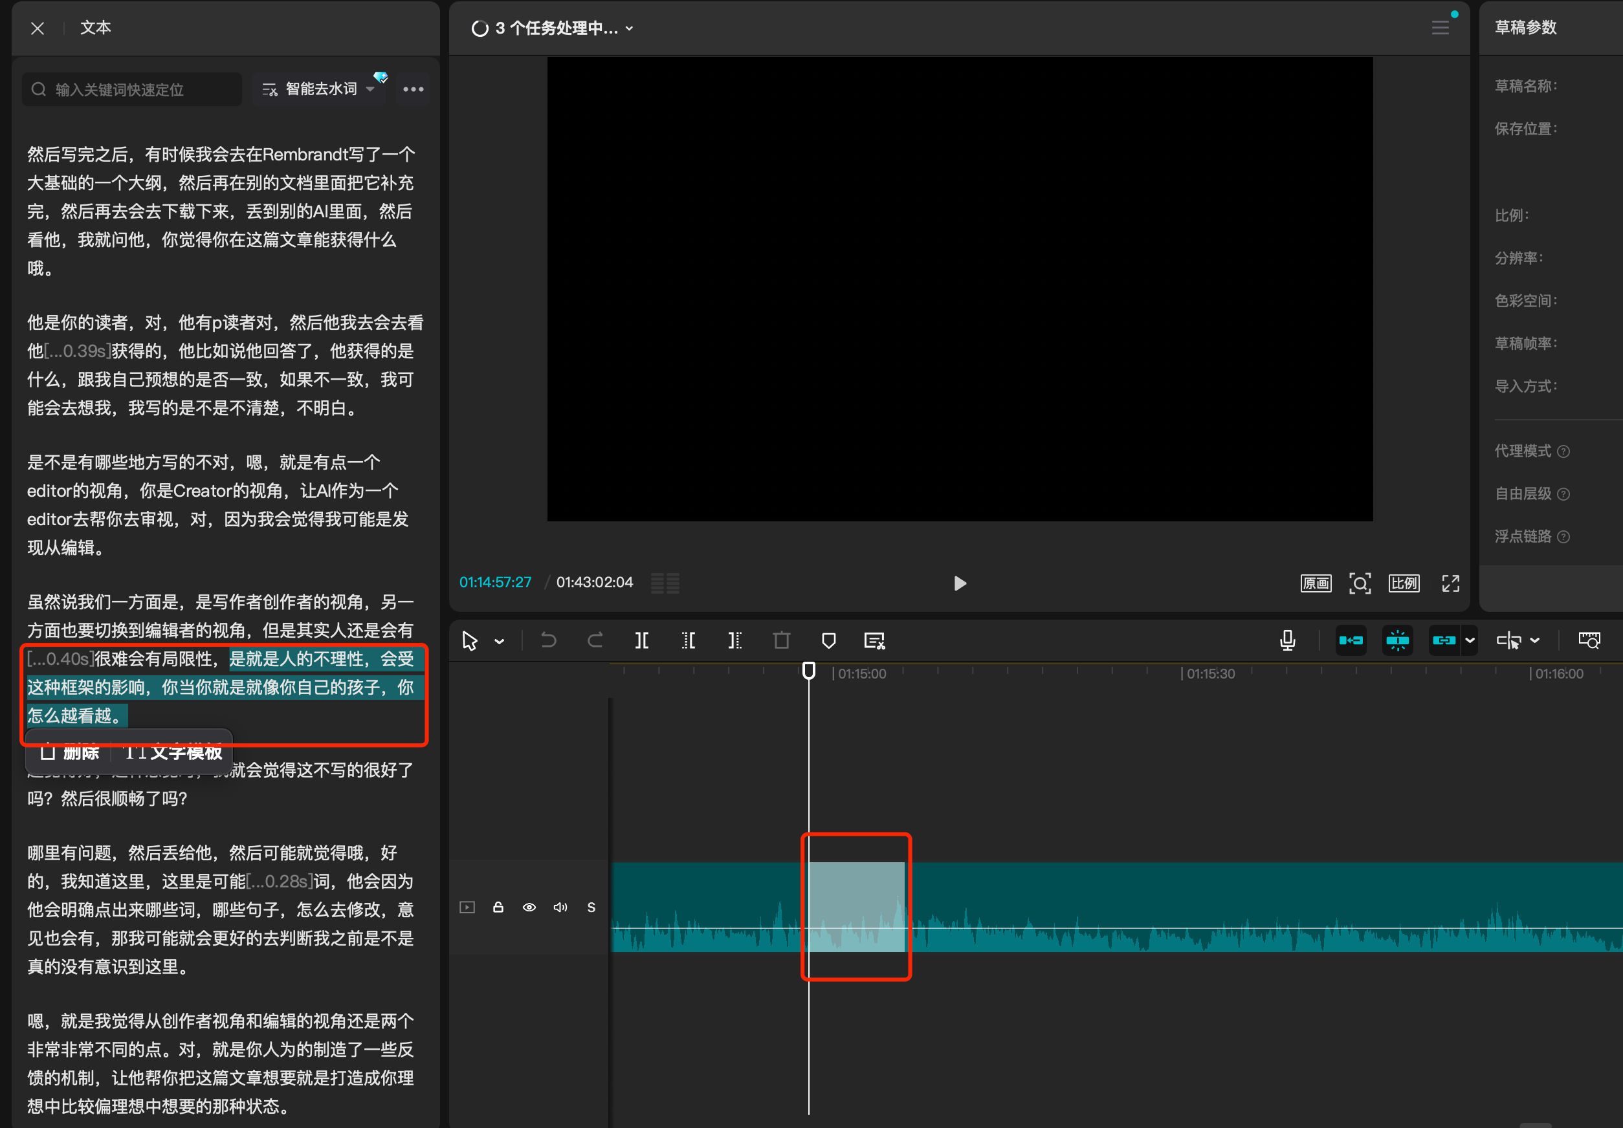Hide the track with eye icon
The height and width of the screenshot is (1128, 1623).
(529, 907)
